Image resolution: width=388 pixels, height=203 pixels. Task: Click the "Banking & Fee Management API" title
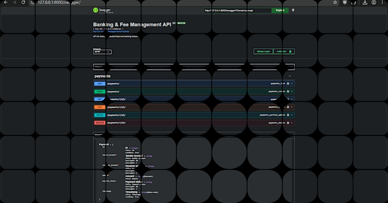coord(132,24)
